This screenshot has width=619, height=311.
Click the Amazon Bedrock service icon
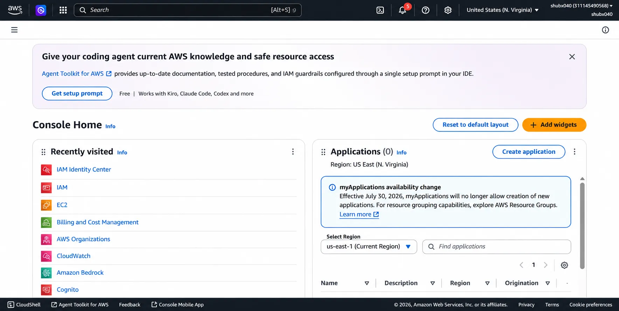tap(46, 273)
